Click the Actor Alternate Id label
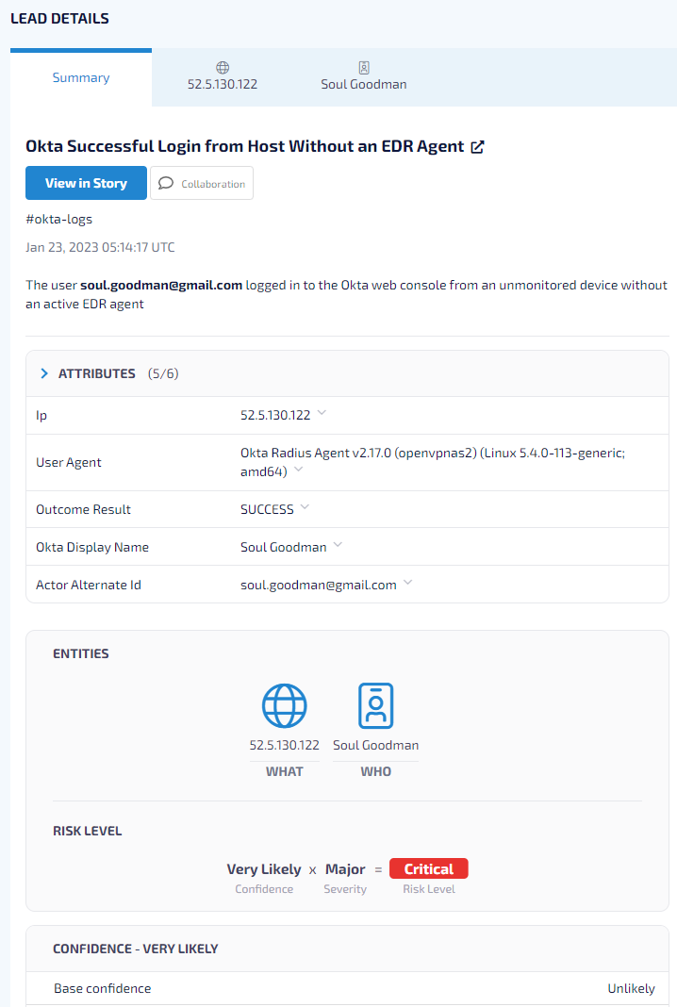 coord(89,586)
